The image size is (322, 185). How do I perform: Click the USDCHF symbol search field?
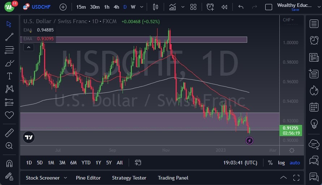41,7
